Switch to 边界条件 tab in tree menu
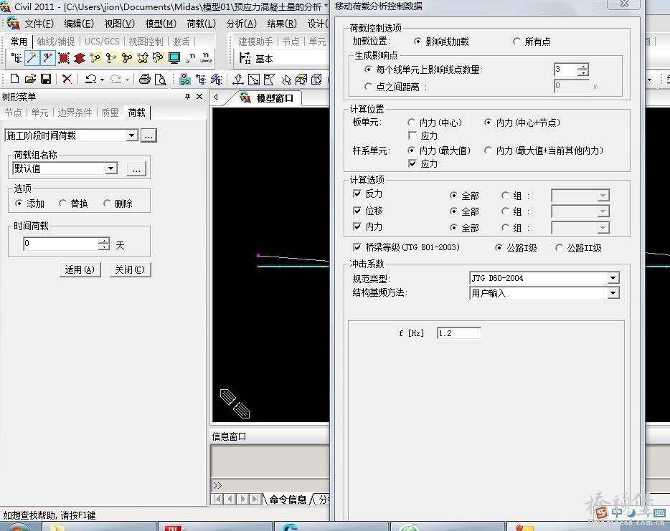Screen dimensions: 670x531 coord(75,113)
